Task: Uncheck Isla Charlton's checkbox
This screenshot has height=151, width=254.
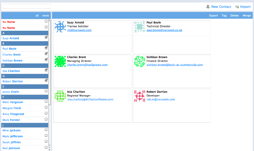Action: [x=46, y=70]
